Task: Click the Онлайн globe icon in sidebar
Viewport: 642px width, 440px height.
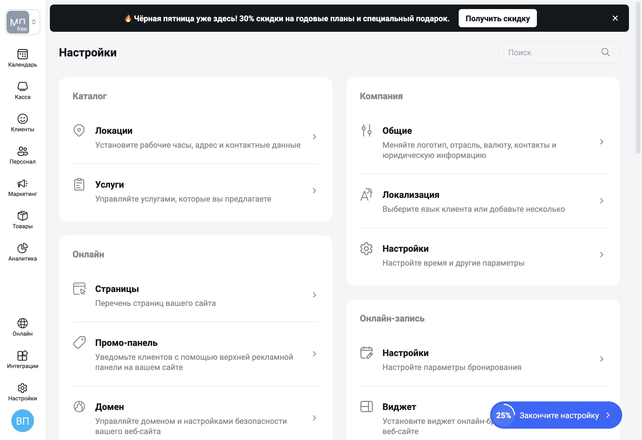Action: 22,323
